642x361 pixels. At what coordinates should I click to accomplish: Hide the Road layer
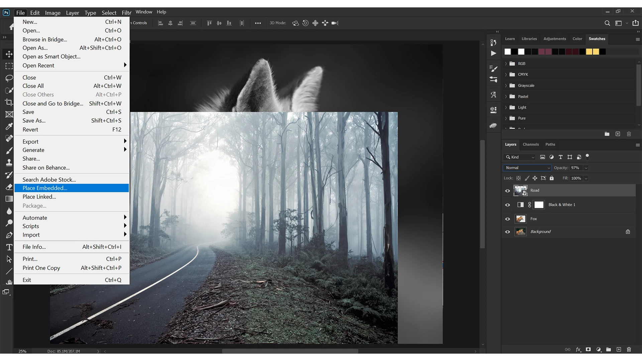[x=507, y=191]
